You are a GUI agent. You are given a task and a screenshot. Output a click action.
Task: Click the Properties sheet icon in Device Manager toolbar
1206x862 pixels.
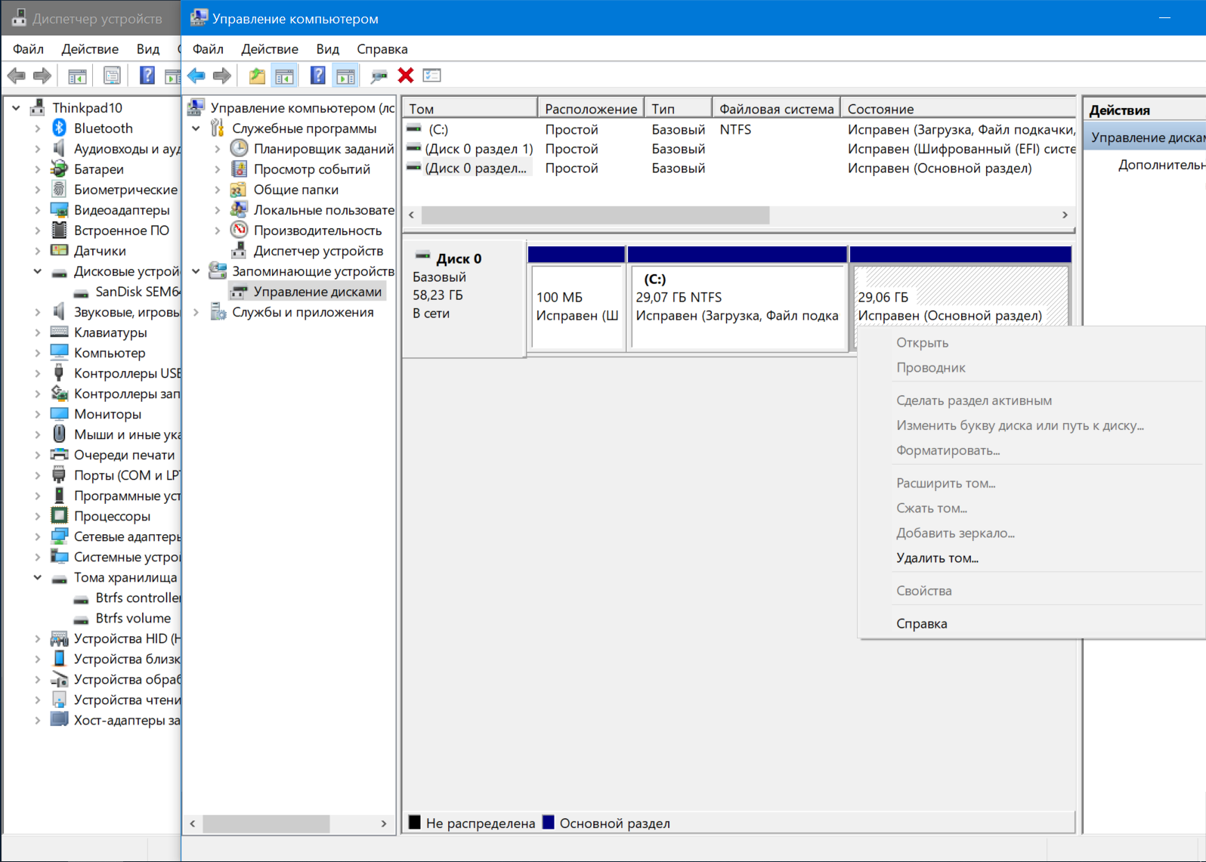pyautogui.click(x=112, y=76)
